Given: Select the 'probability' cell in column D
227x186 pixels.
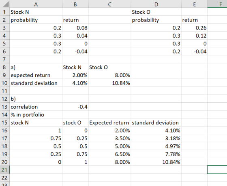Looking at the screenshot, I should 156,20.
